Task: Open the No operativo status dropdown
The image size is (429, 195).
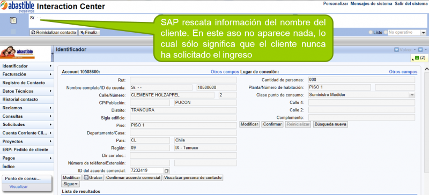Action: pos(424,33)
